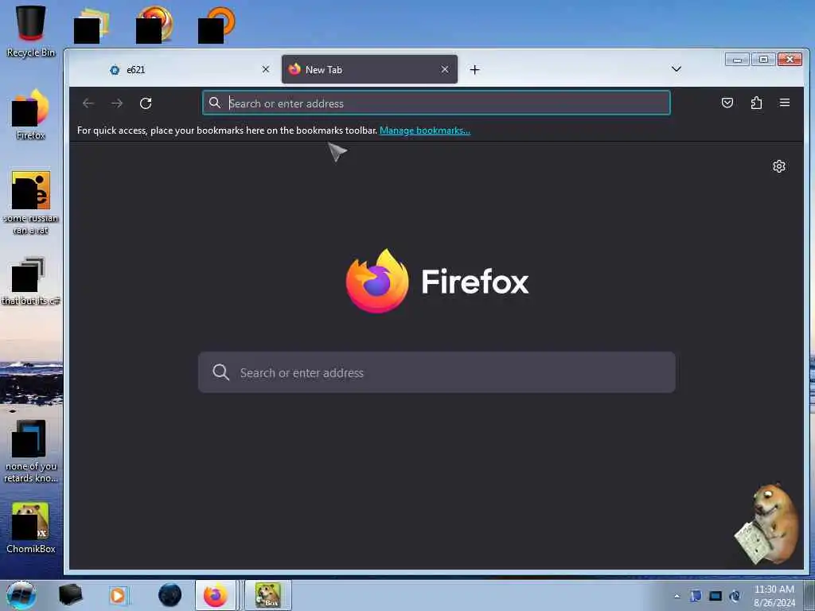This screenshot has height=611, width=815.
Task: Select the New Tab tab
Action: (369, 70)
